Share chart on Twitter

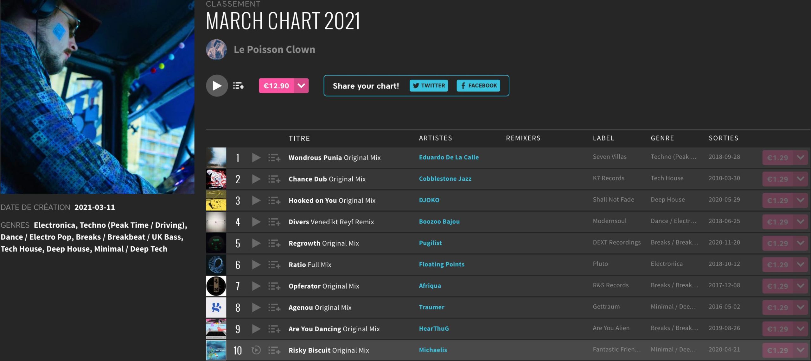click(429, 85)
